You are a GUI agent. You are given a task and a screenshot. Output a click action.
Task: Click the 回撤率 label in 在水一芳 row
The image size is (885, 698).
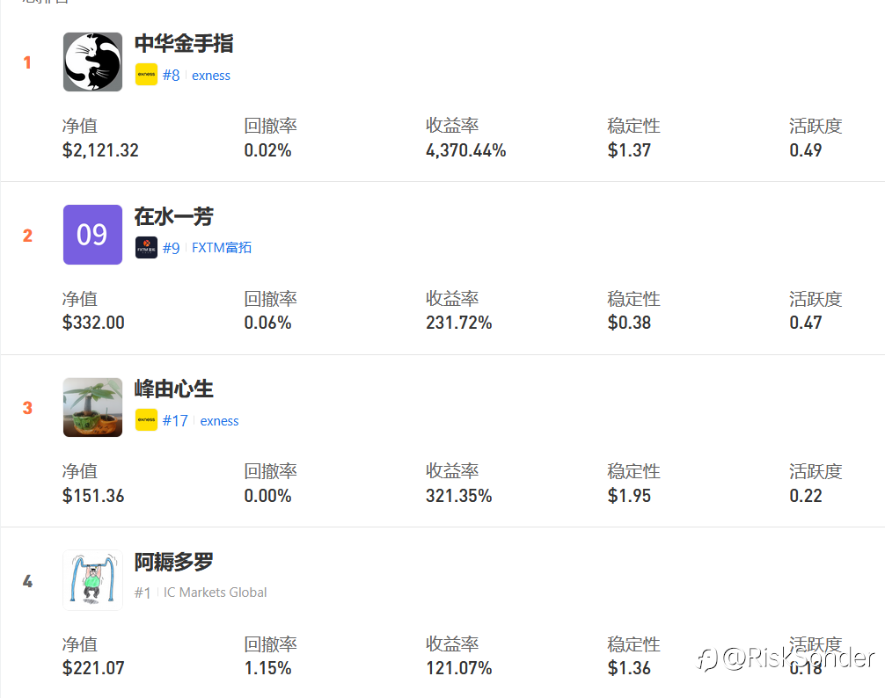(270, 299)
